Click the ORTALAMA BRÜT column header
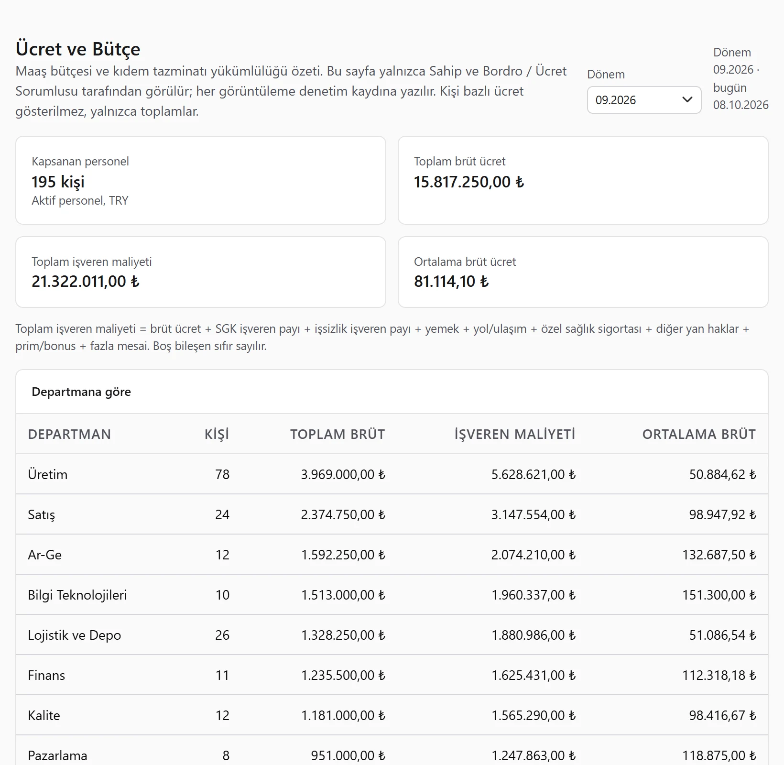784x765 pixels. point(699,434)
